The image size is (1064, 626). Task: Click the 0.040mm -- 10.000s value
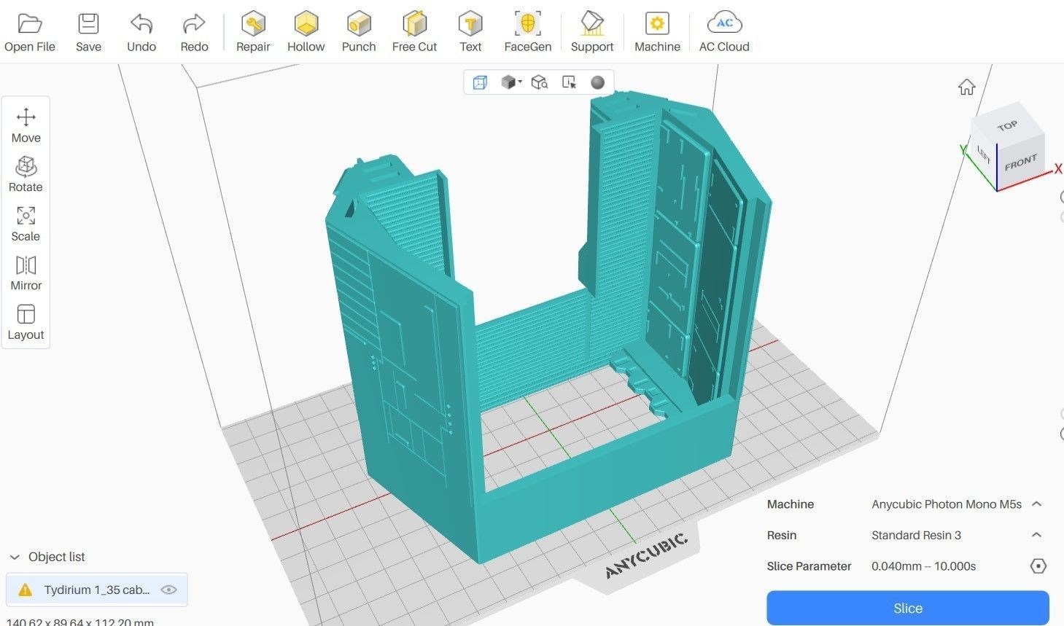(x=923, y=566)
